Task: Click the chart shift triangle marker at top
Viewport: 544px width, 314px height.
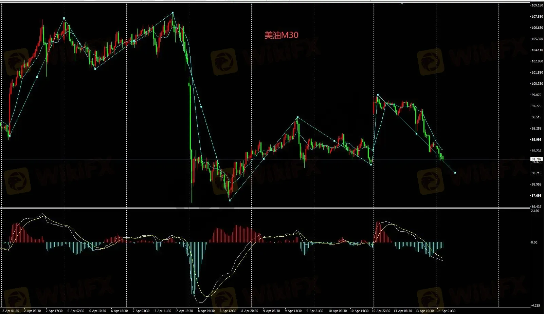Action: [402, 4]
